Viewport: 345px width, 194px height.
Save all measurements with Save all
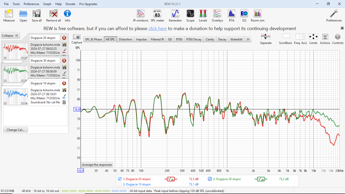tap(37, 16)
